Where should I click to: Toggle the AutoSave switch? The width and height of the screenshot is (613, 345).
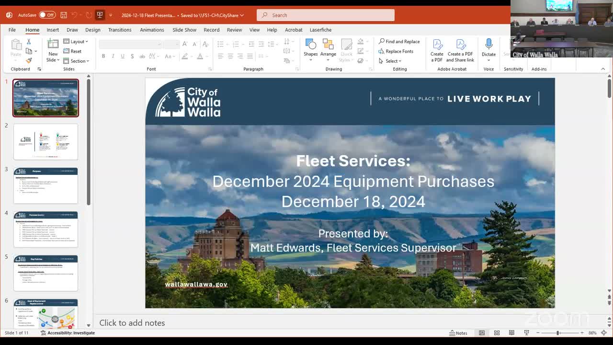[x=47, y=15]
